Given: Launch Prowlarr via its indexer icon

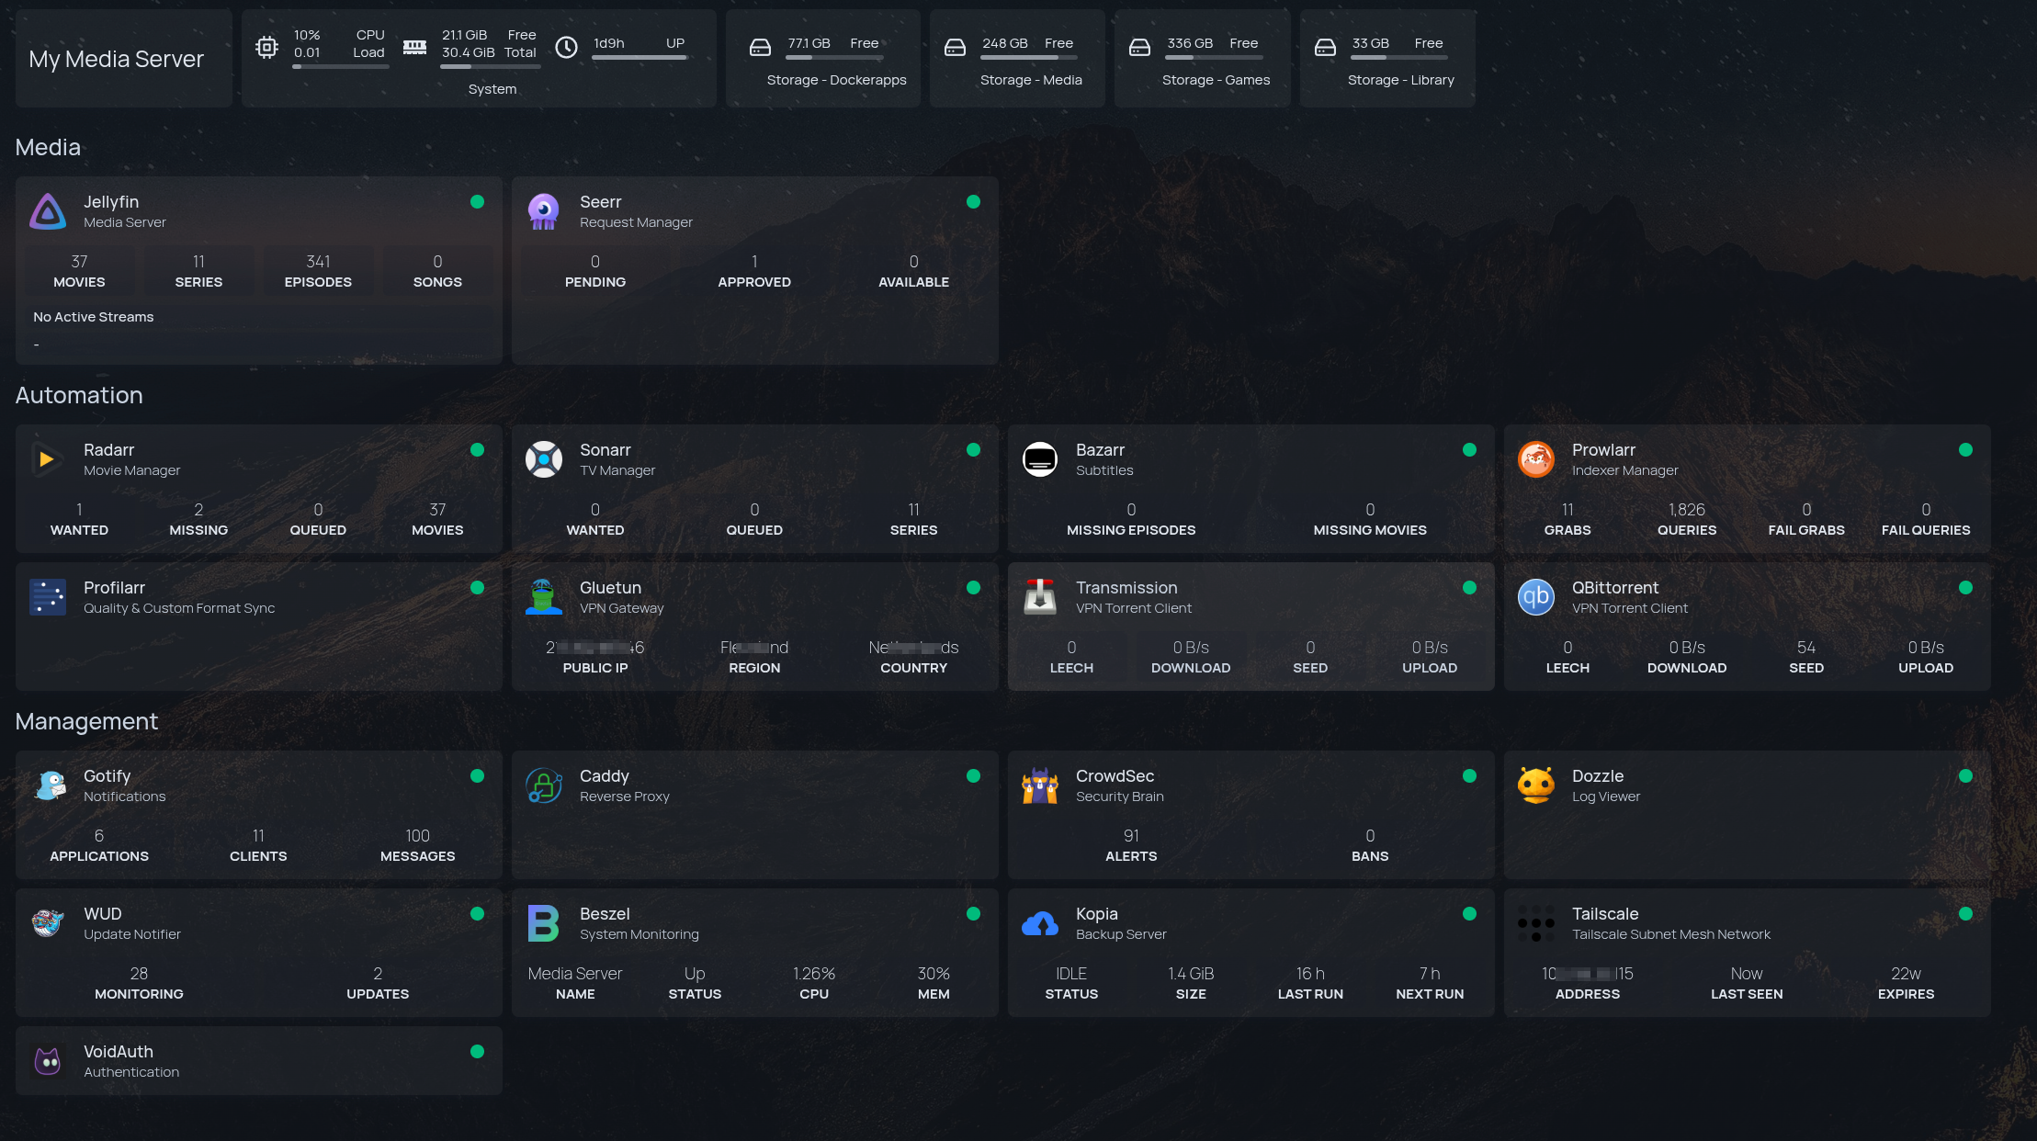Looking at the screenshot, I should coord(1535,458).
